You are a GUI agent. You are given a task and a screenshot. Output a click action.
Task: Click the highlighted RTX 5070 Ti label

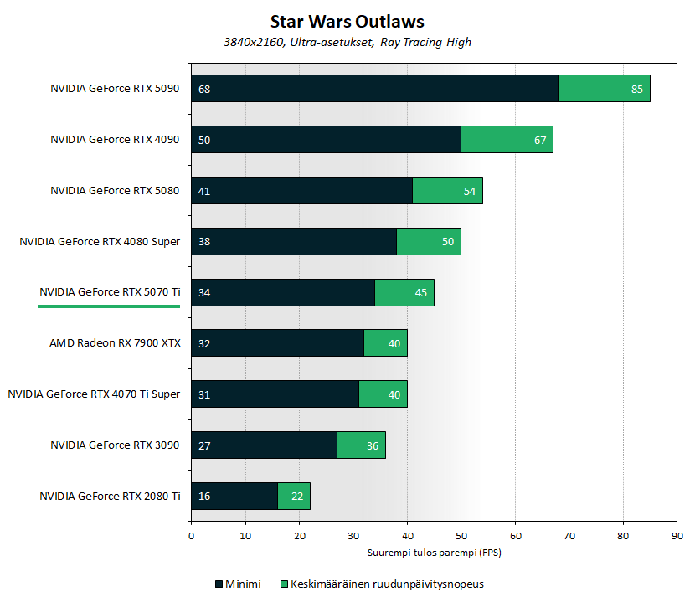(110, 291)
